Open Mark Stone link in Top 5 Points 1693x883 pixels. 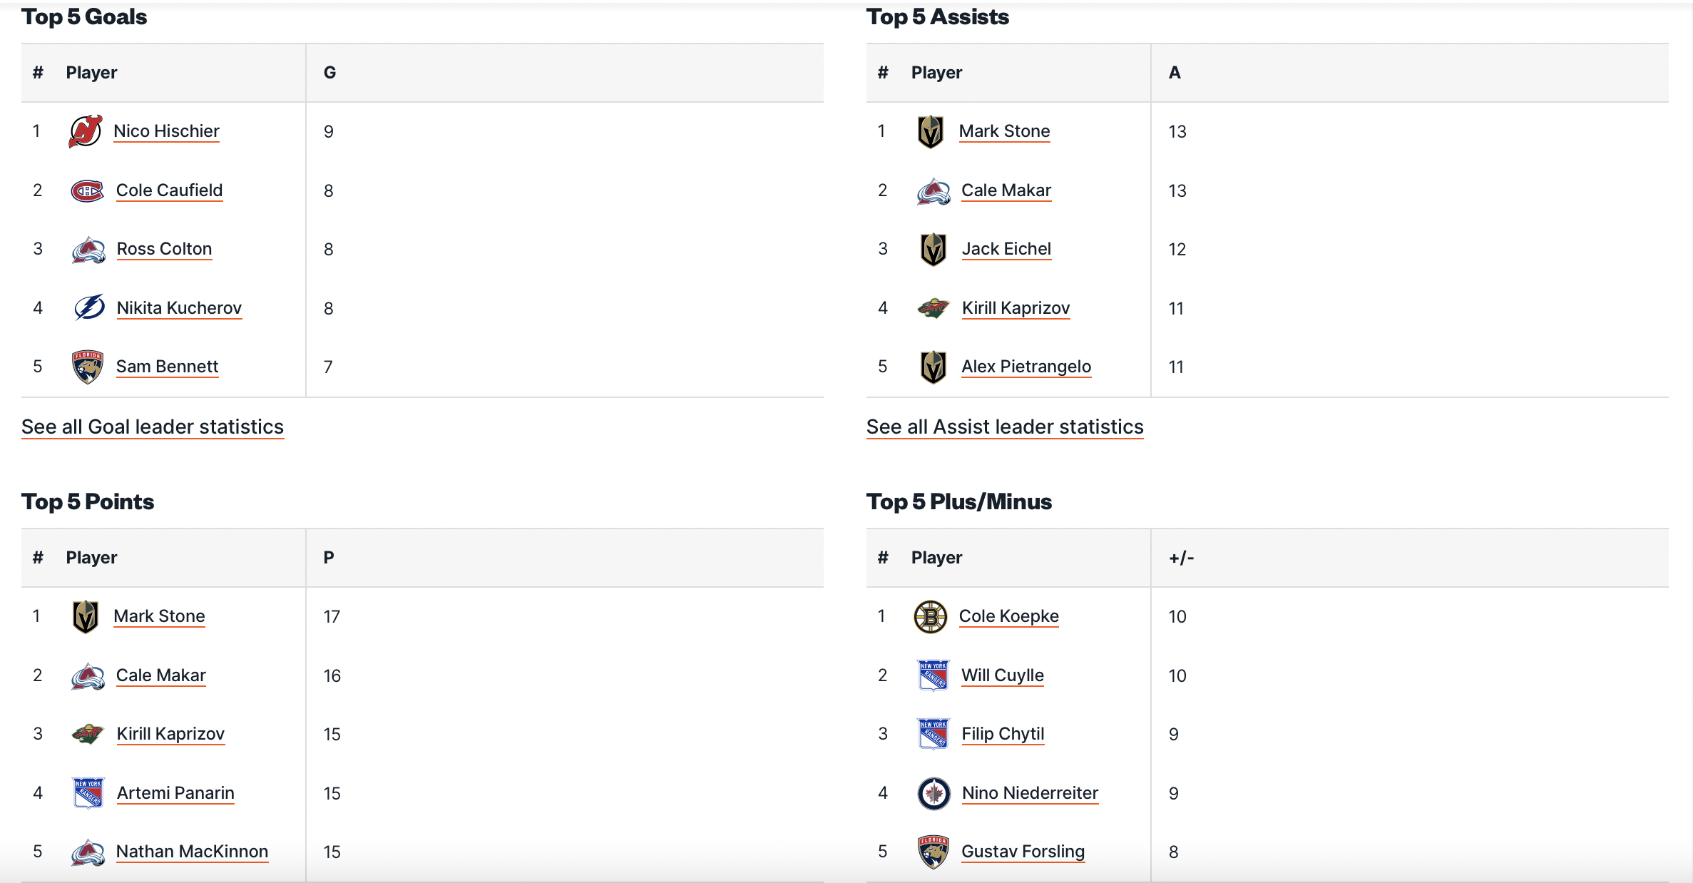(x=159, y=616)
